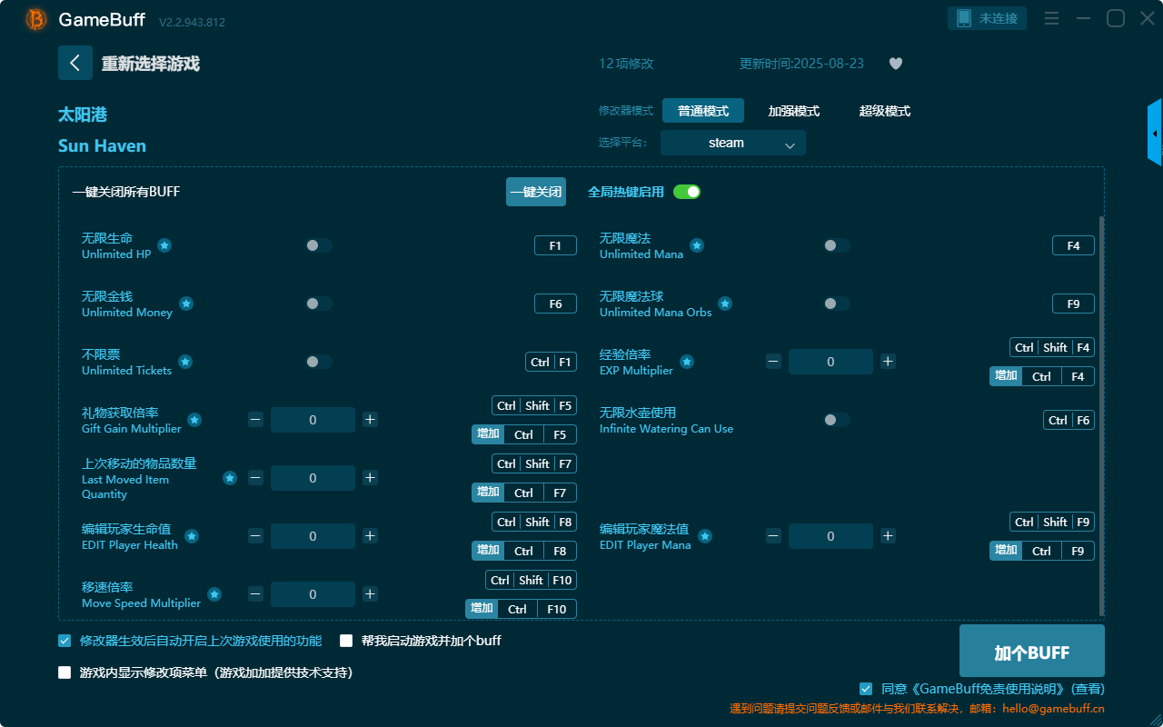Increase Move Speed Multiplier value
This screenshot has height=727, width=1163.
coord(370,594)
